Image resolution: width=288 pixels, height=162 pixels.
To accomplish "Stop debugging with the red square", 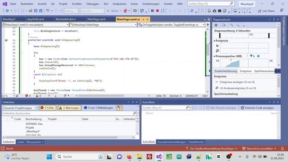I will click(157, 11).
